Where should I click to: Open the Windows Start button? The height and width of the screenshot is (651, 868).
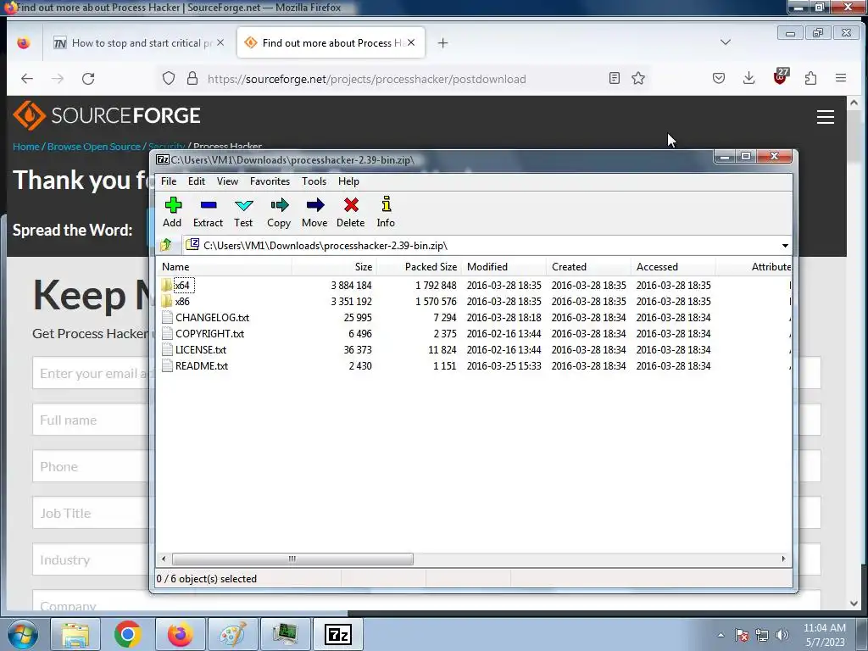click(x=23, y=634)
